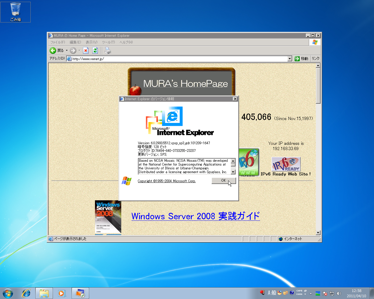Click the IME 般 conversion mode indicator
The height and width of the screenshot is (299, 374).
click(x=274, y=293)
